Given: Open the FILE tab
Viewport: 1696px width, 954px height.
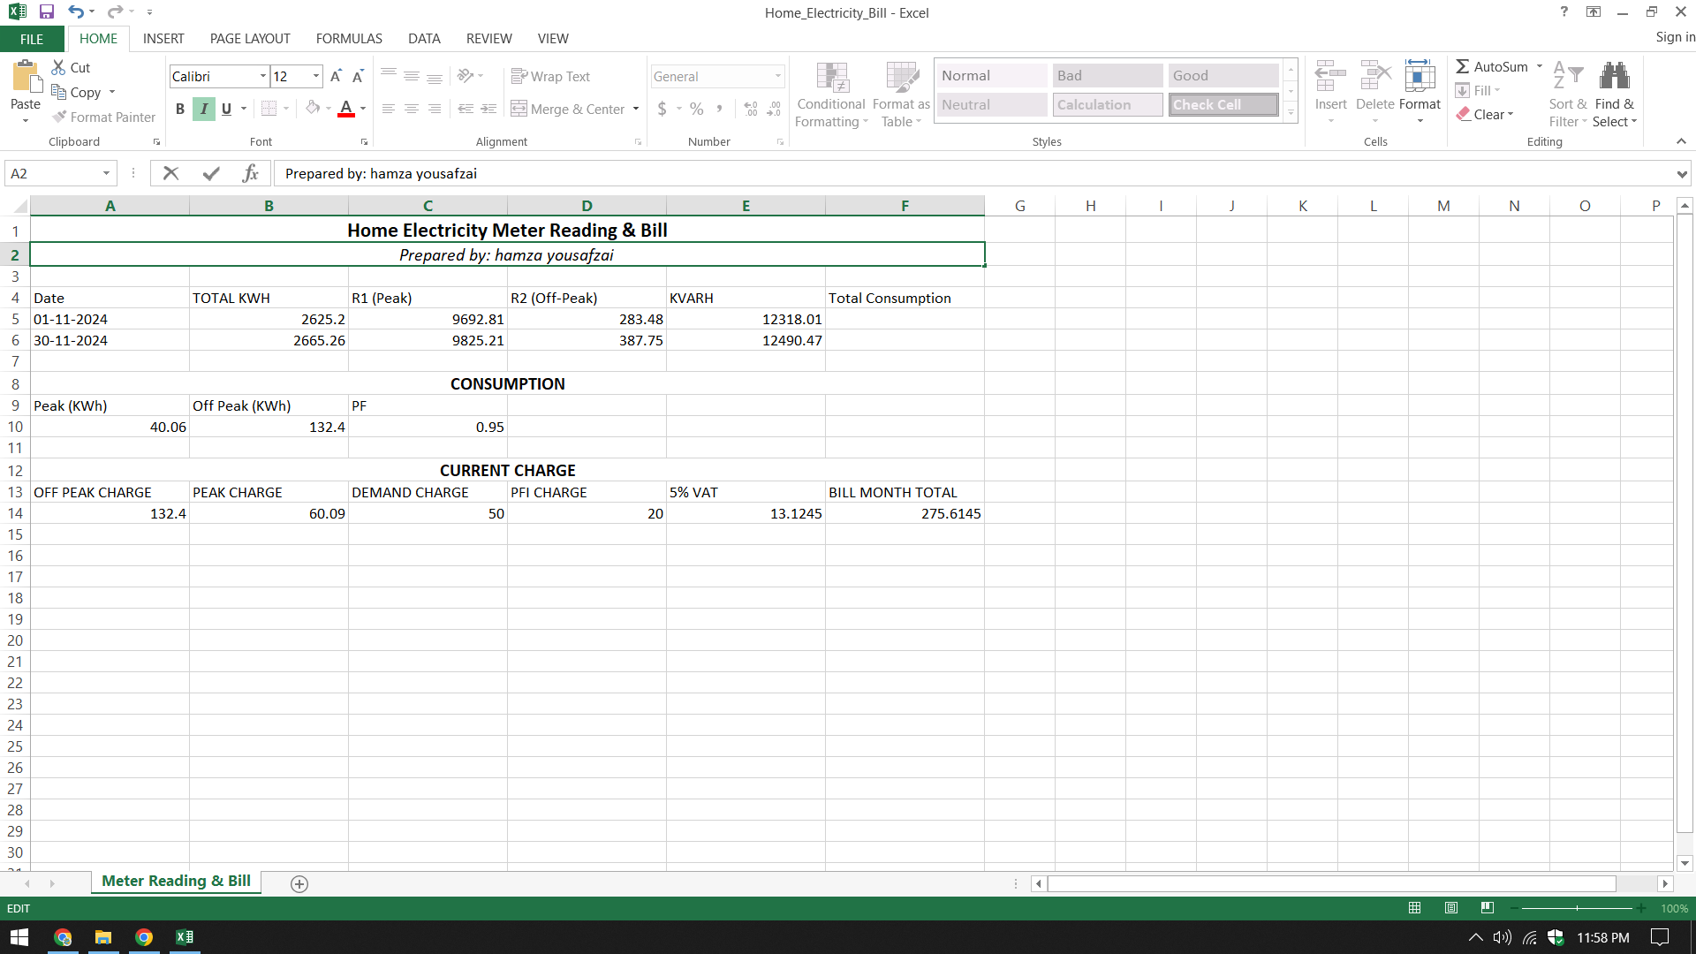Looking at the screenshot, I should pos(32,39).
